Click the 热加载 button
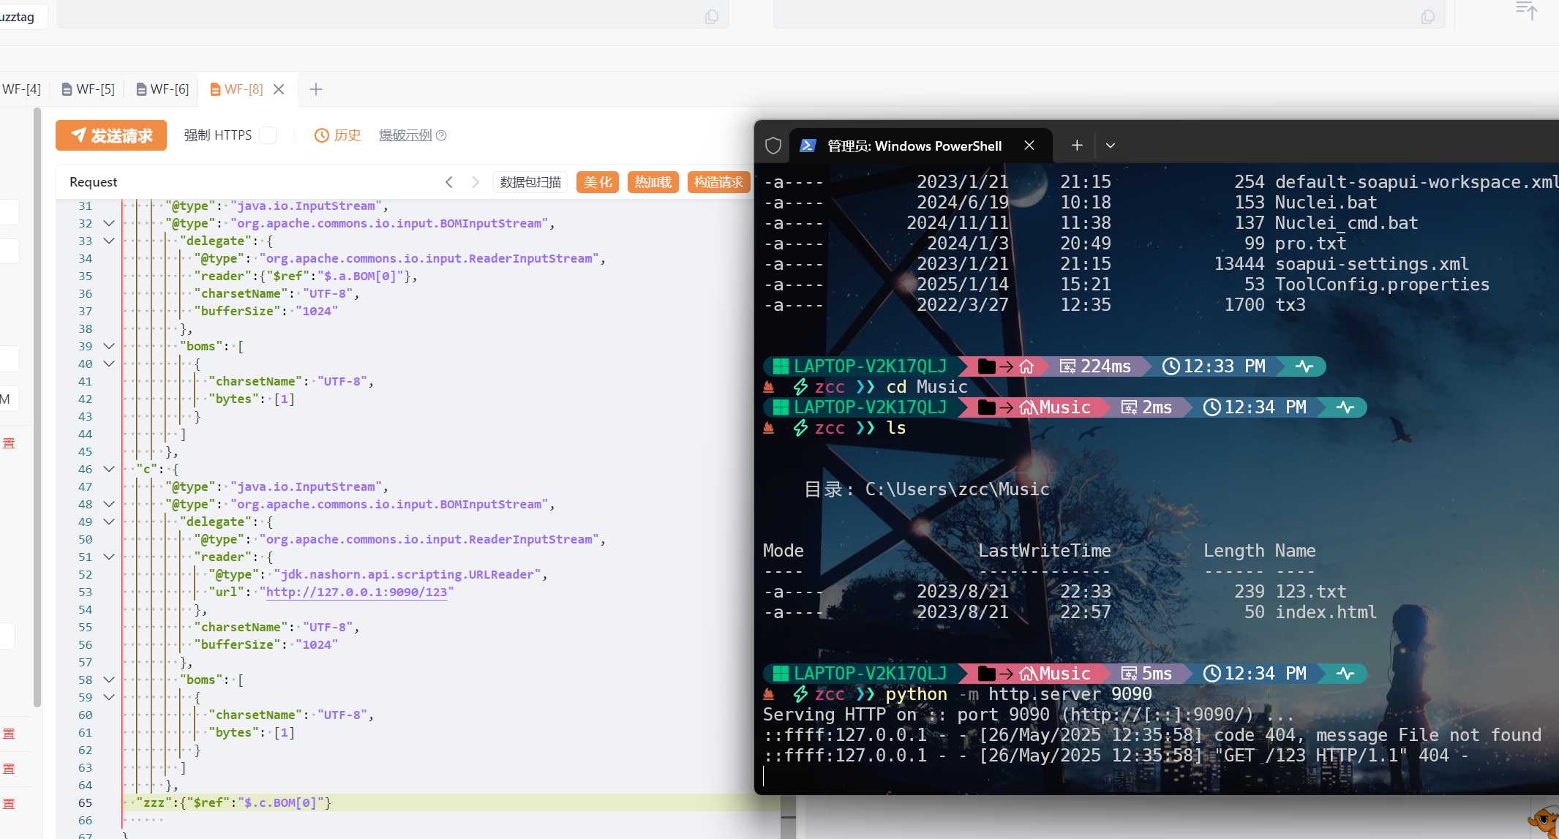The height and width of the screenshot is (839, 1559). click(653, 182)
